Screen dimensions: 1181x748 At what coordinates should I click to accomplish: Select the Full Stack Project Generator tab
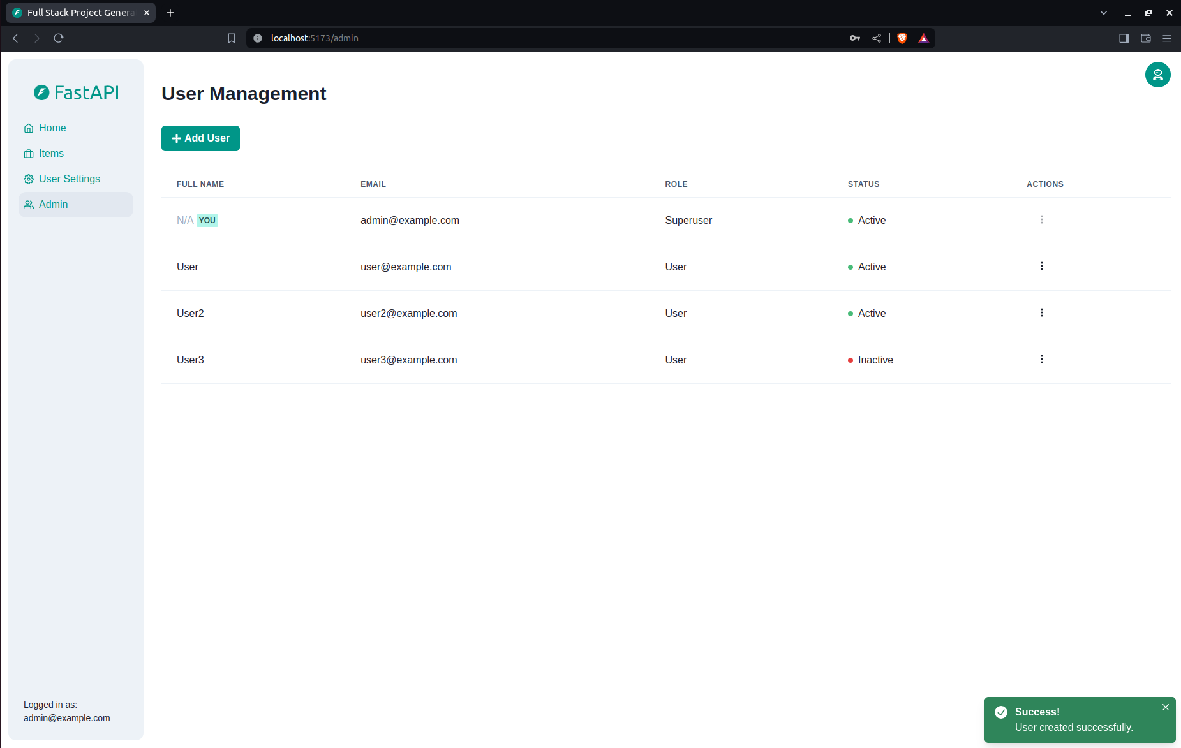pos(77,12)
